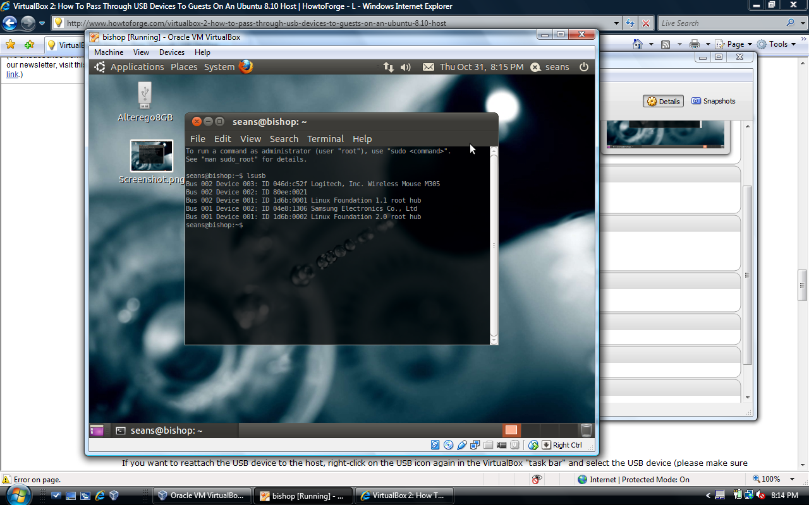Open the VirtualBox Help menu
The height and width of the screenshot is (505, 809).
tap(202, 52)
